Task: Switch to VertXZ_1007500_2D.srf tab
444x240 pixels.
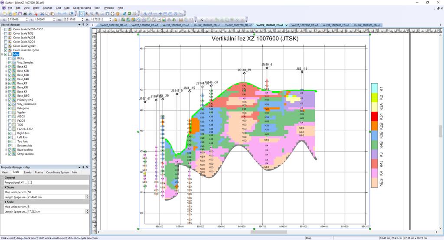Action: point(304,25)
